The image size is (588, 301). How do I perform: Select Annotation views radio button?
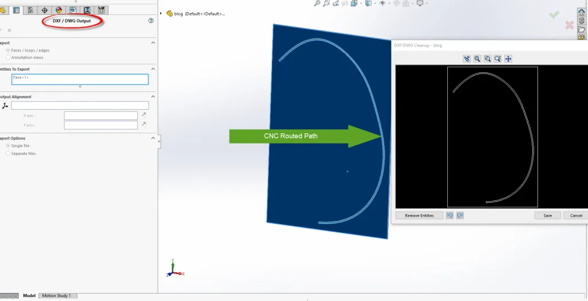[x=7, y=57]
